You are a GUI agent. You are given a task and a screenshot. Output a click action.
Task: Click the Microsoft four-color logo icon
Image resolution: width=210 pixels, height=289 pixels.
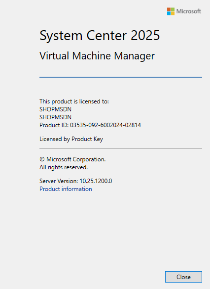[x=171, y=11]
